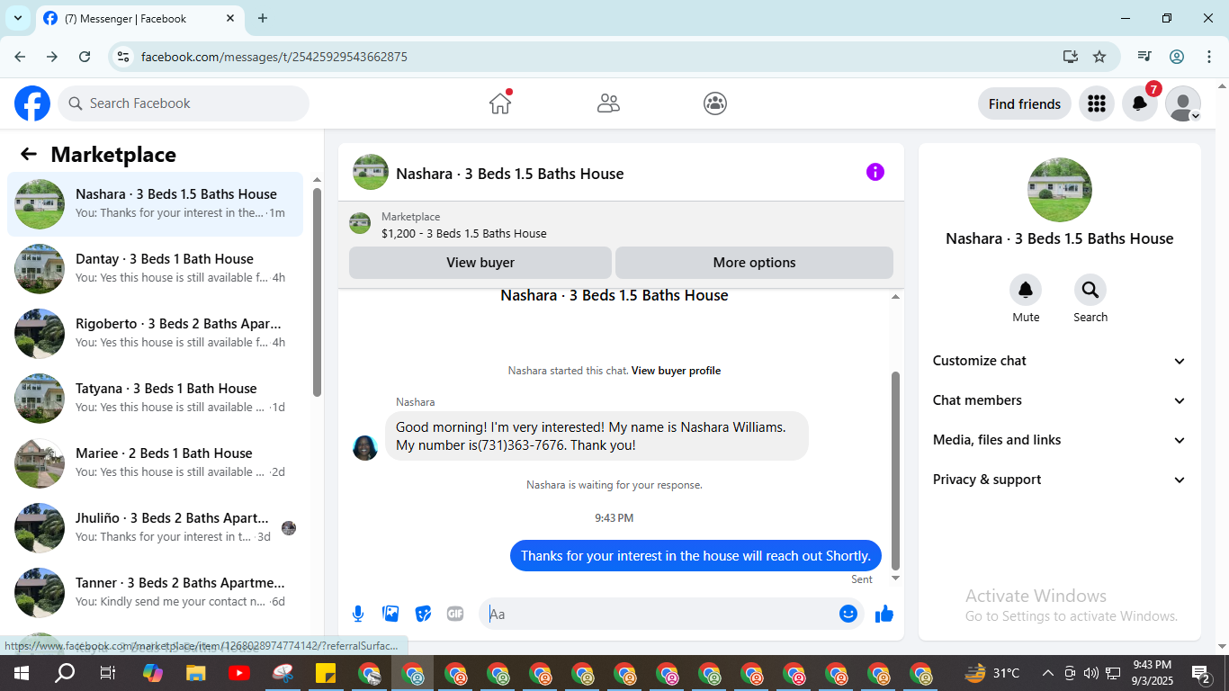This screenshot has width=1229, height=691.
Task: Click the Chrome address bar URL
Action: coord(274,57)
